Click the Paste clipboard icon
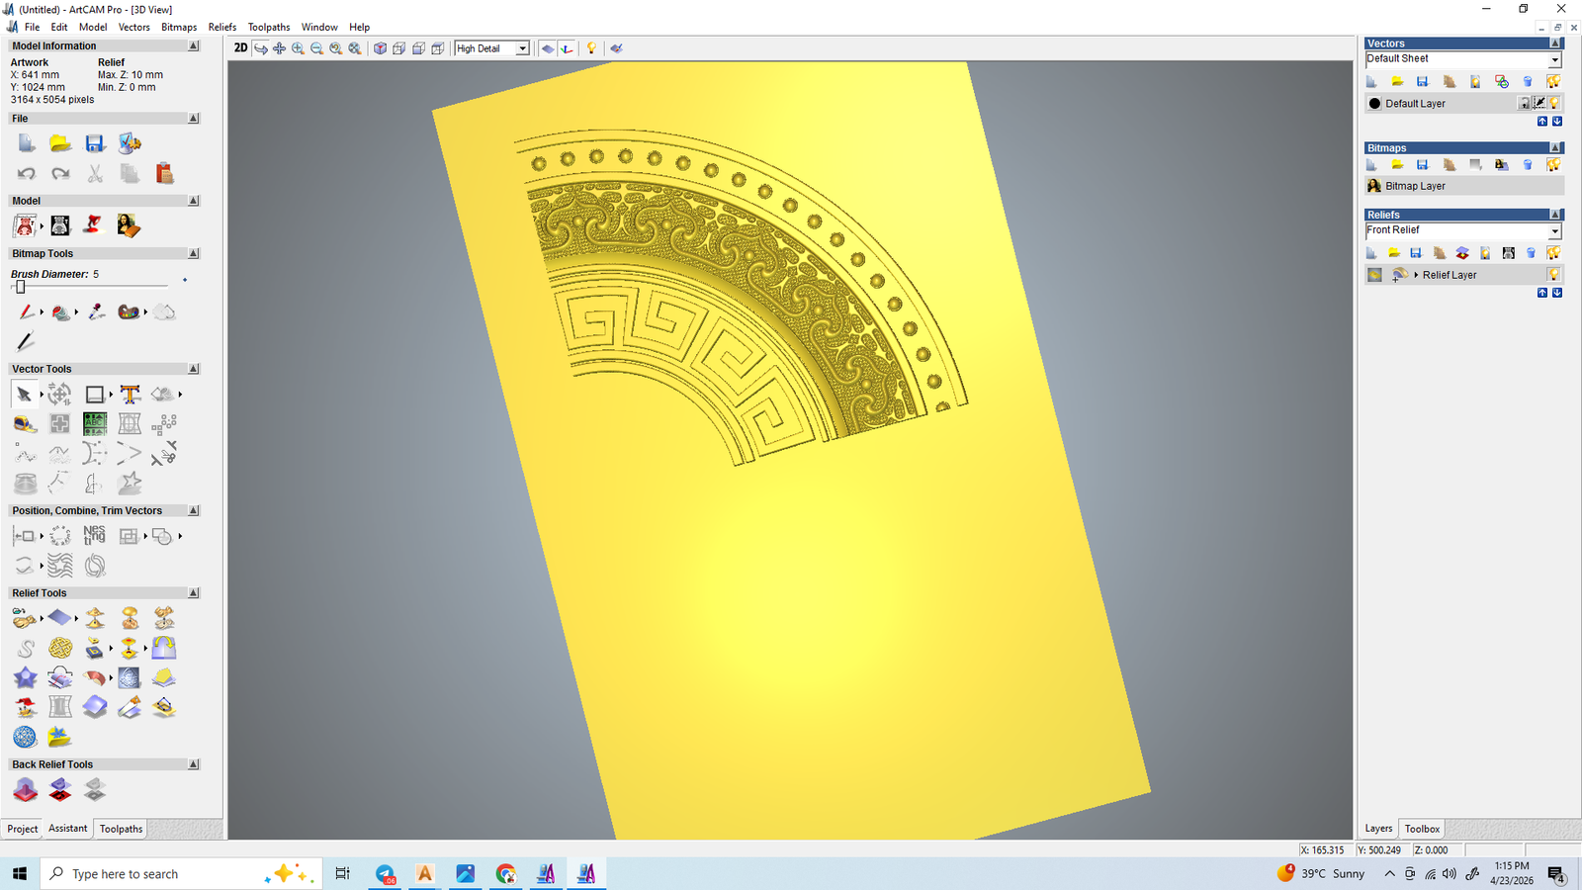This screenshot has height=890, width=1582. point(164,174)
